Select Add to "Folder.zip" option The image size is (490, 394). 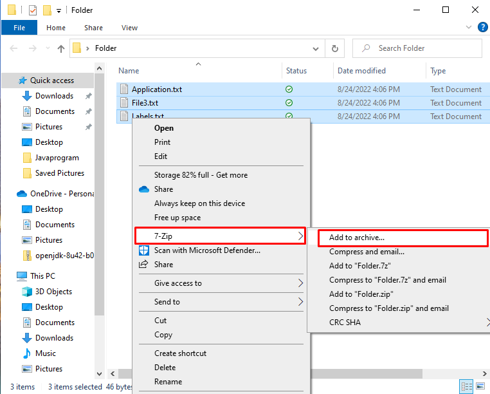tap(361, 294)
